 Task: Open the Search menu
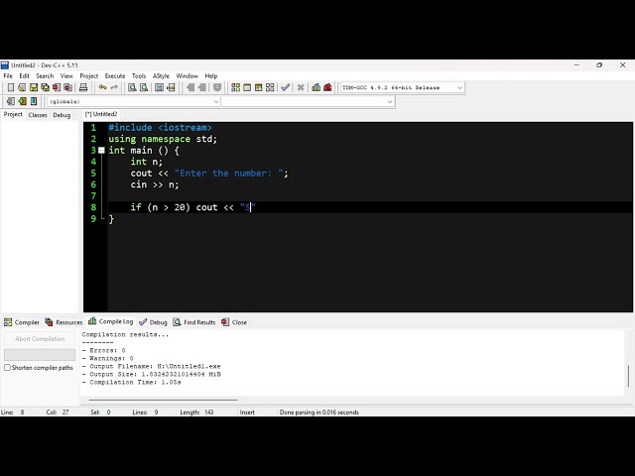[x=45, y=75]
